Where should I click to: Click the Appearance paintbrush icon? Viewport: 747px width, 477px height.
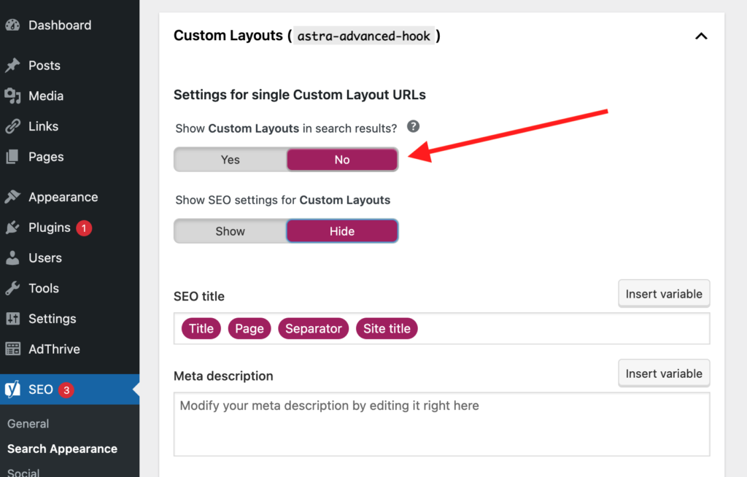point(13,197)
